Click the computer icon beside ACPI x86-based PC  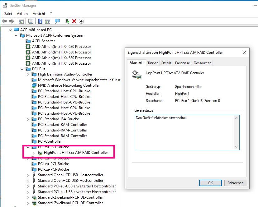pos(16,30)
